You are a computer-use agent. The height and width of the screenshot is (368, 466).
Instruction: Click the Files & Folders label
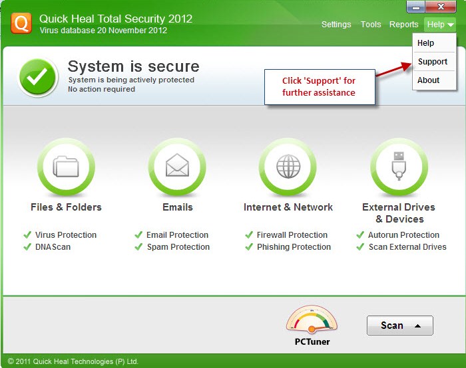coord(66,207)
